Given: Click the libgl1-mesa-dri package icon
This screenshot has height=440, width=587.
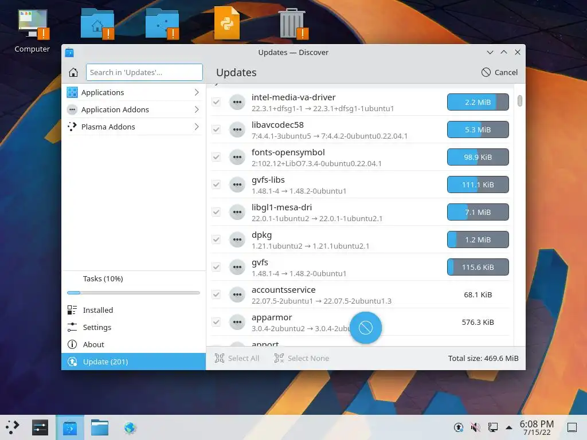Looking at the screenshot, I should pos(237,212).
